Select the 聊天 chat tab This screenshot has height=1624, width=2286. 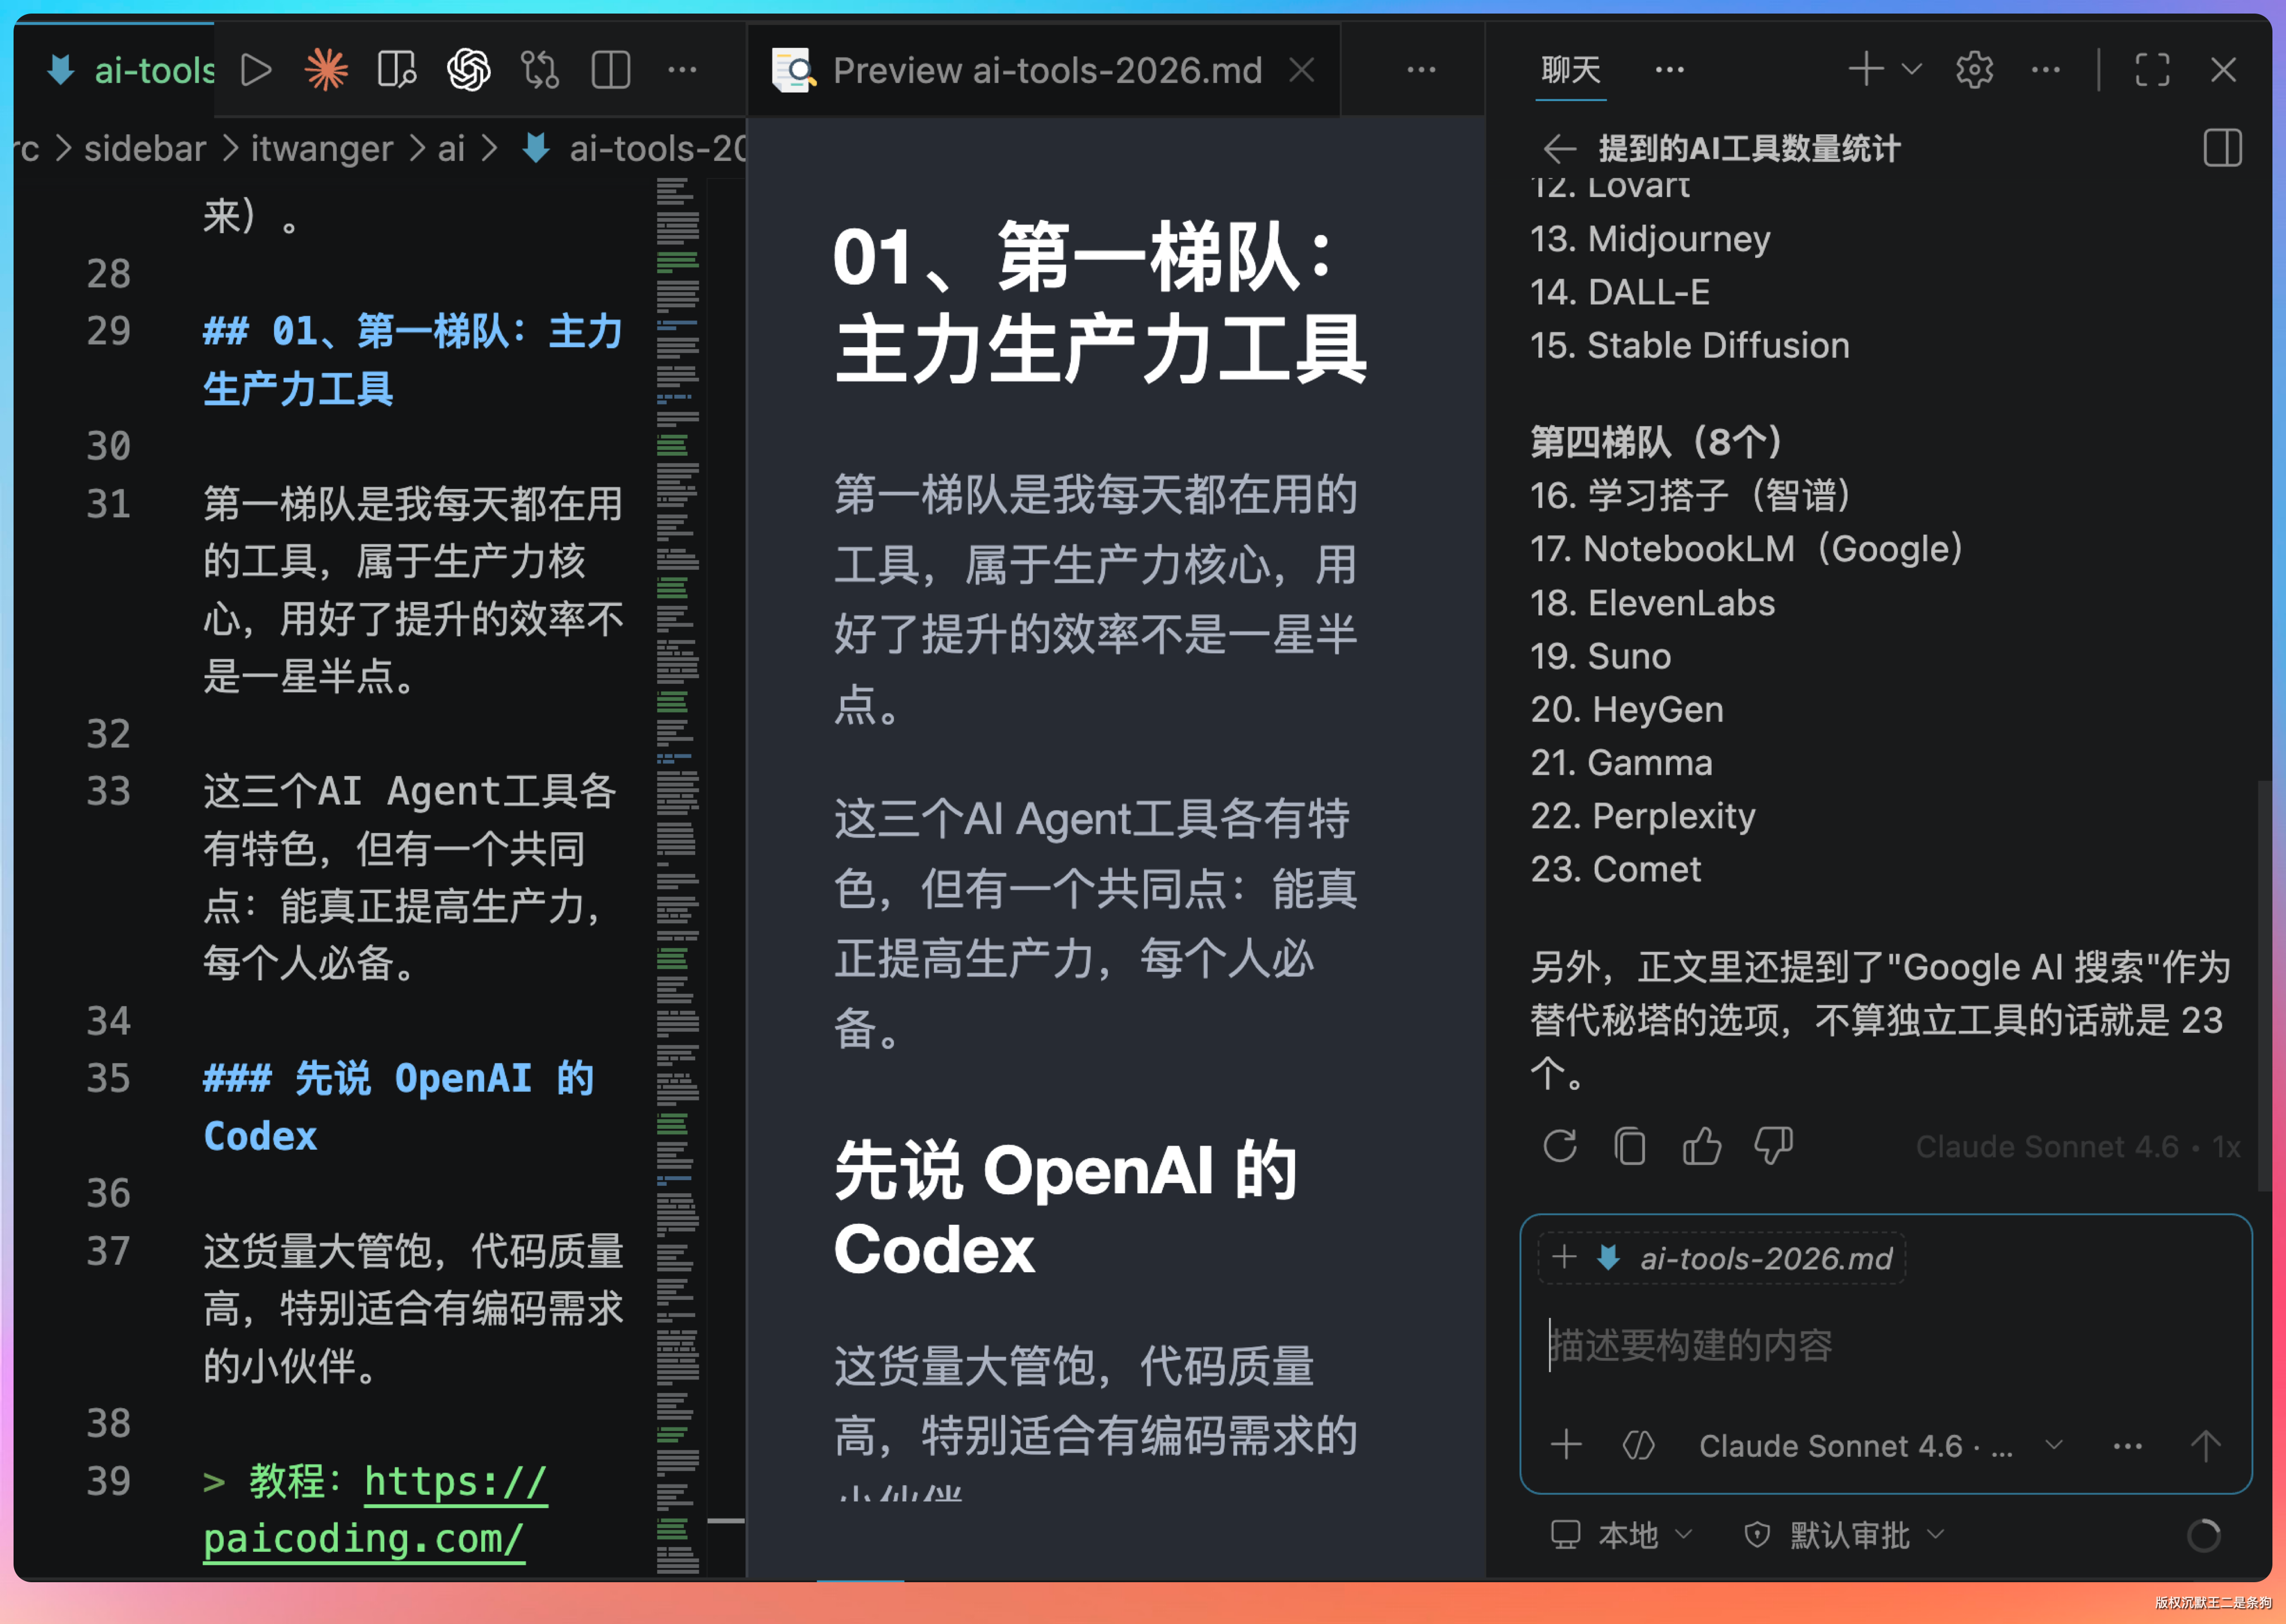1570,70
